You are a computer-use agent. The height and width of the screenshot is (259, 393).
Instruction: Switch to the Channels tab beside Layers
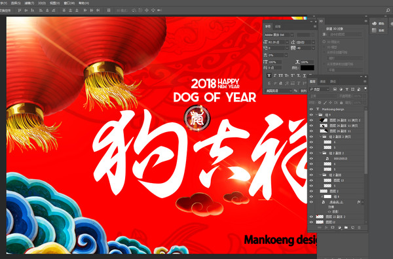(x=323, y=82)
